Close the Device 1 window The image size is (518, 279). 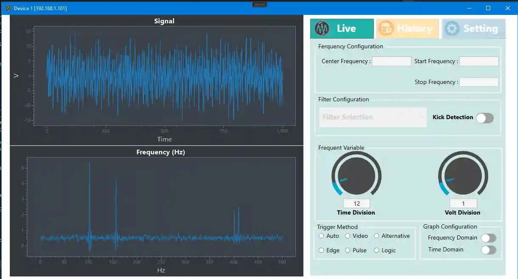[507, 8]
